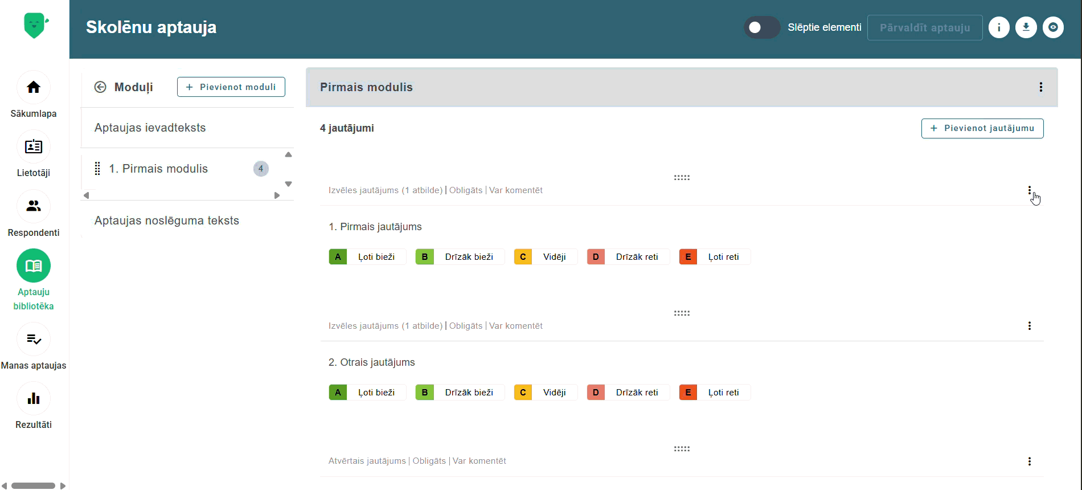Screen dimensions: 1082x490
Task: Open Rezultāti charts page
Action: 34,399
